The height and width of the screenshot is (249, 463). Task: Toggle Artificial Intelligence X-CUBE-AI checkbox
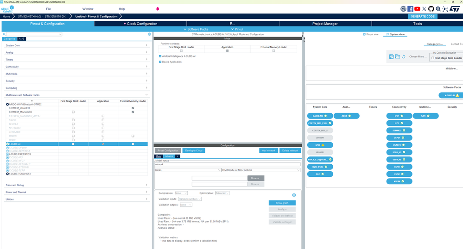tap(160, 56)
